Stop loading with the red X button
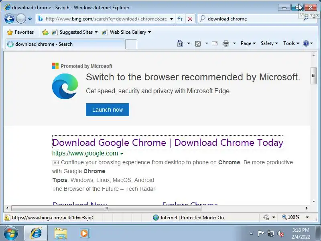Image resolution: width=321 pixels, height=241 pixels. coord(190,19)
